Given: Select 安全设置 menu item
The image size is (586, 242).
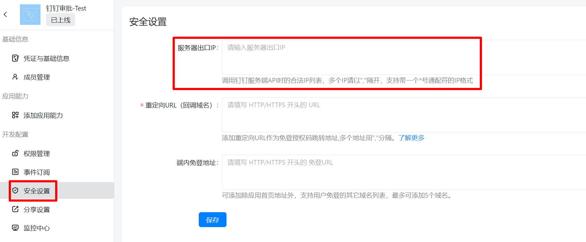Looking at the screenshot, I should pyautogui.click(x=57, y=191).
